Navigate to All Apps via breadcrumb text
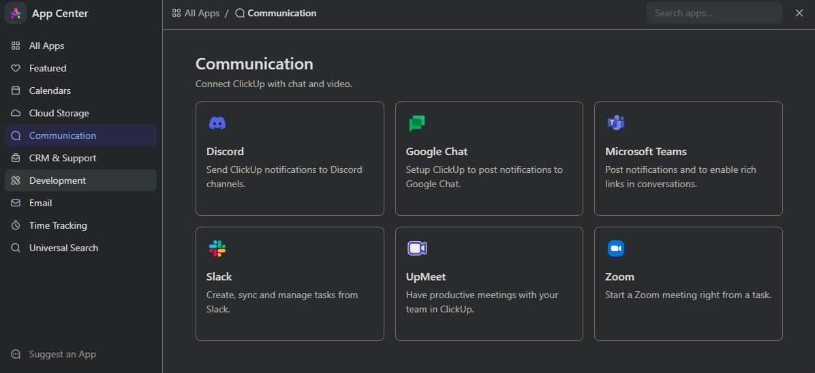815x373 pixels. (x=202, y=13)
